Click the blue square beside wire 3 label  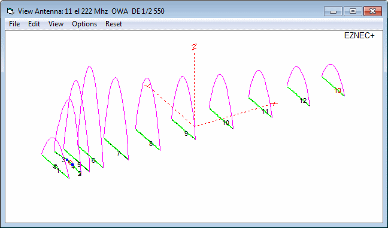pyautogui.click(x=67, y=160)
